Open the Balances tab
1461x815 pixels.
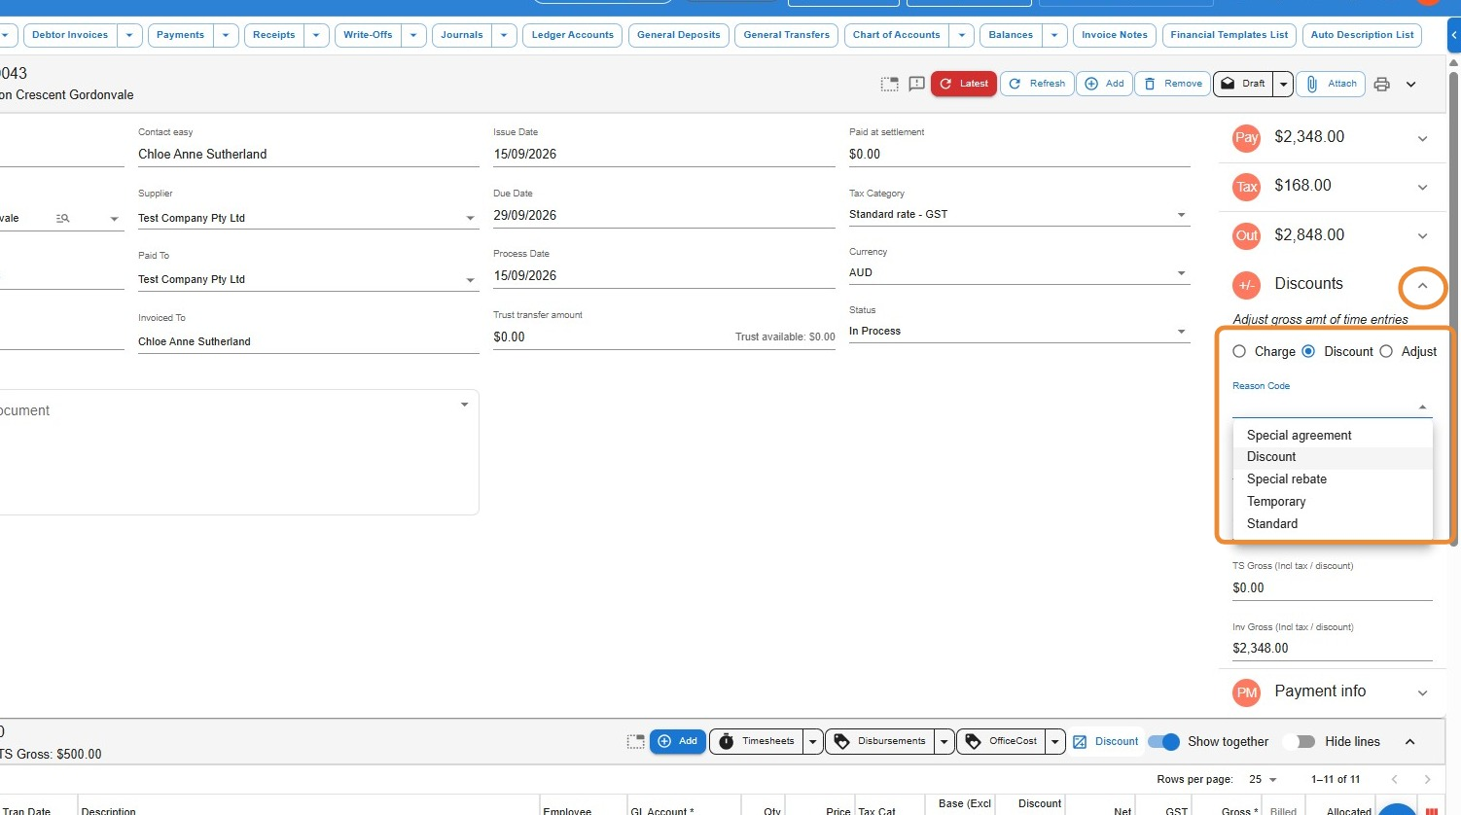coord(1011,35)
